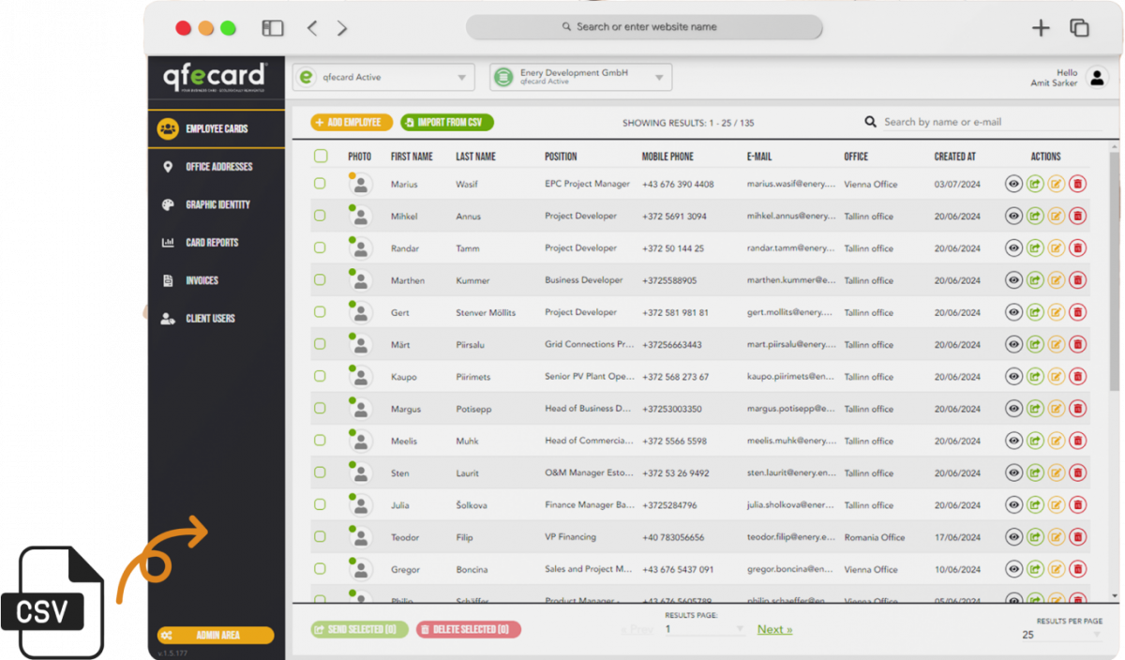Toggle browser sidebar panel icon
The image size is (1125, 660).
(x=273, y=28)
